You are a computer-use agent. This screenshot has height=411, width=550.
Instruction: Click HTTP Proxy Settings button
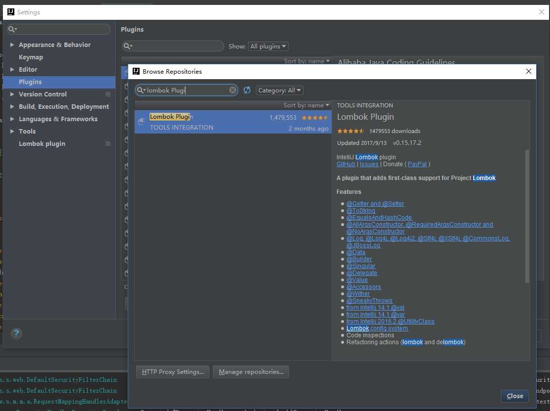pyautogui.click(x=173, y=372)
